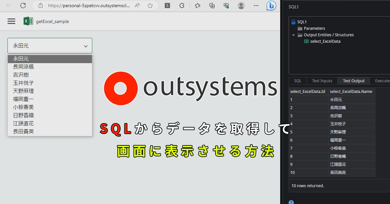The image size is (390, 204).
Task: Click the Output Entities / Structures folder icon
Action: click(x=300, y=35)
